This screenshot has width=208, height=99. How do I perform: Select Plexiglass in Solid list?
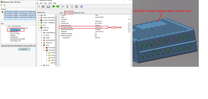13,36
